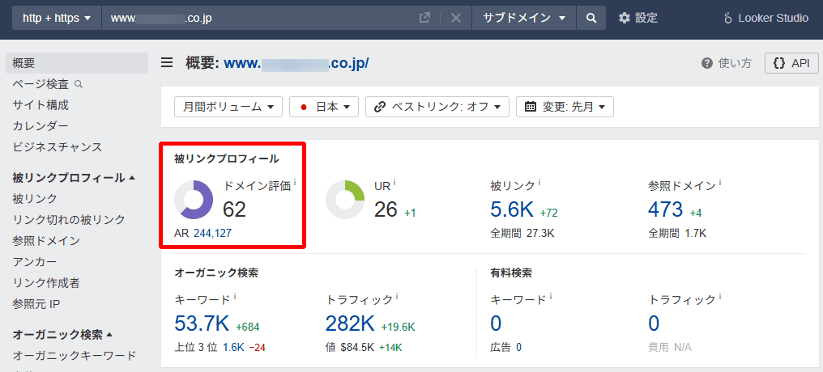The image size is (823, 372).
Task: Open カレンダー in the sidebar
Action: click(41, 125)
